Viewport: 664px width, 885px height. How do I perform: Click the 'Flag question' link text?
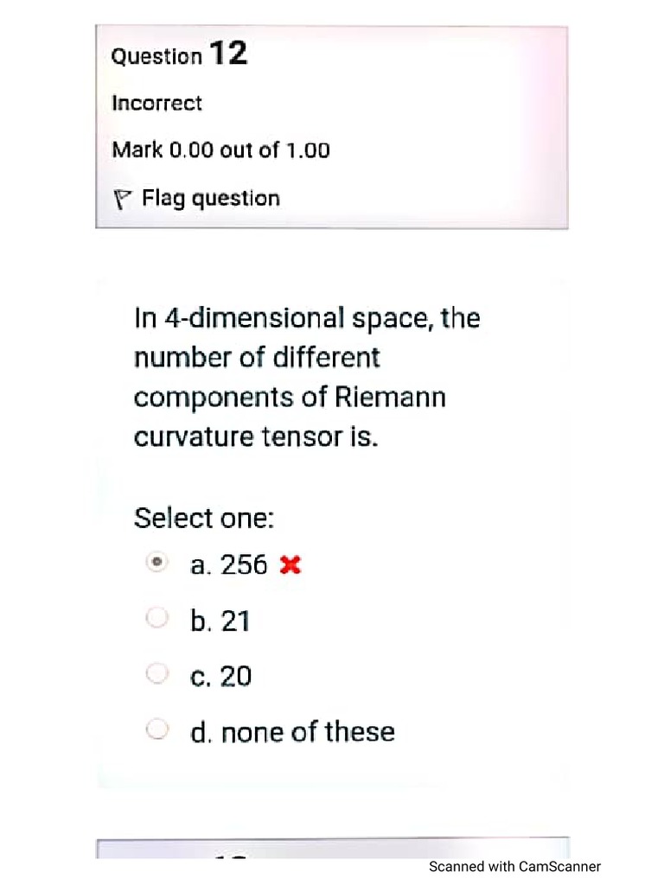(x=211, y=199)
